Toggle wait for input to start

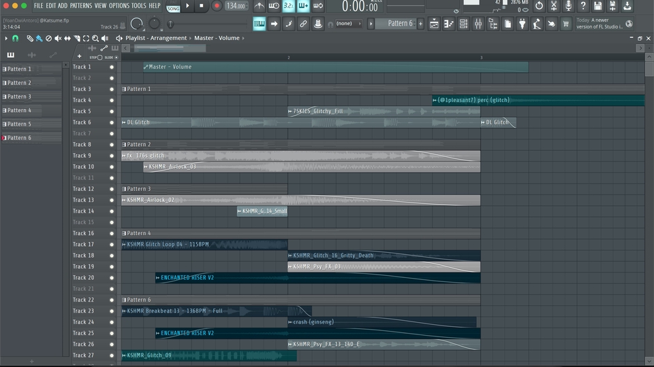(274, 6)
